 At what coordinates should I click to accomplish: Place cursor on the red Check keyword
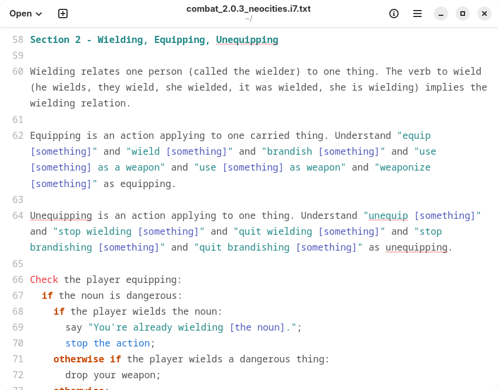point(44,280)
